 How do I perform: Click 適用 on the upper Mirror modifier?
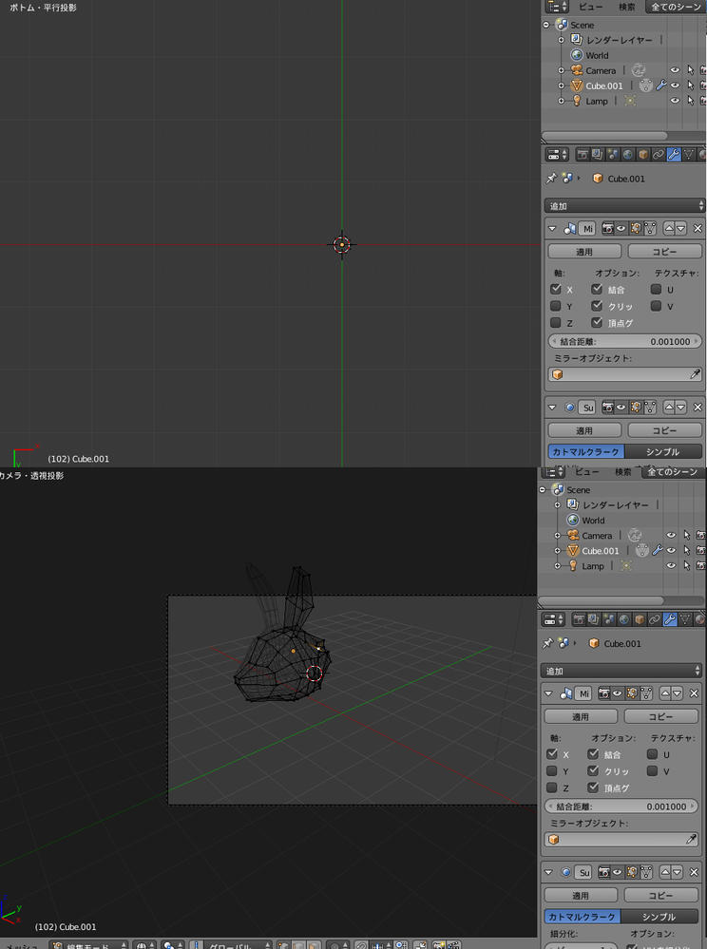coord(584,252)
